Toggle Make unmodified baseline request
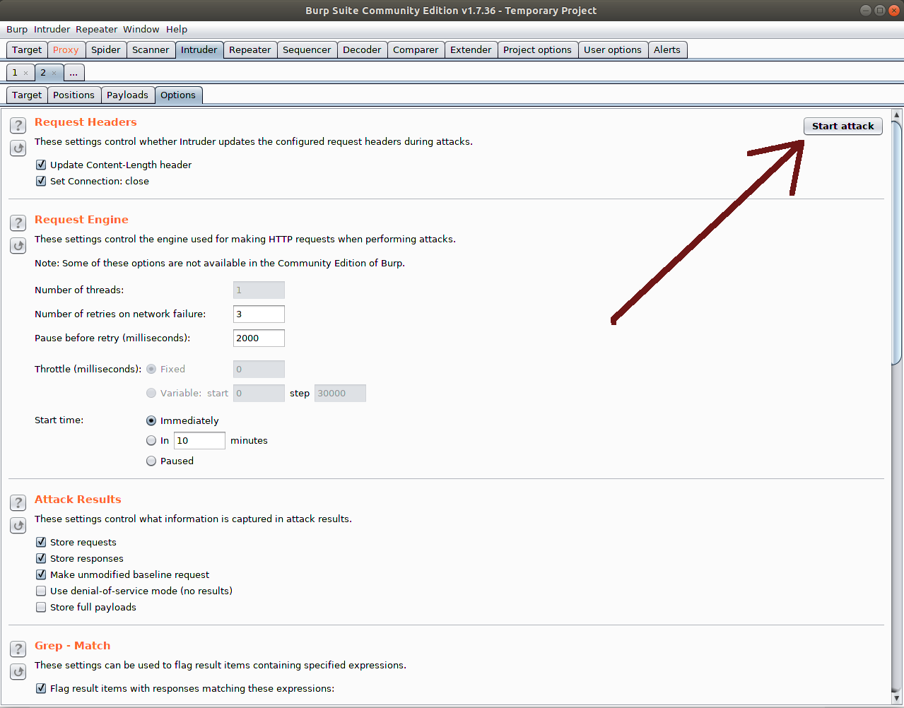 point(41,574)
